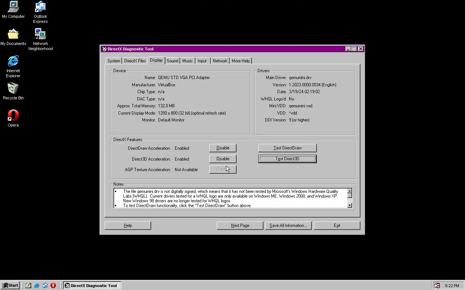Click the Start button
The width and height of the screenshot is (465, 290).
click(10, 285)
